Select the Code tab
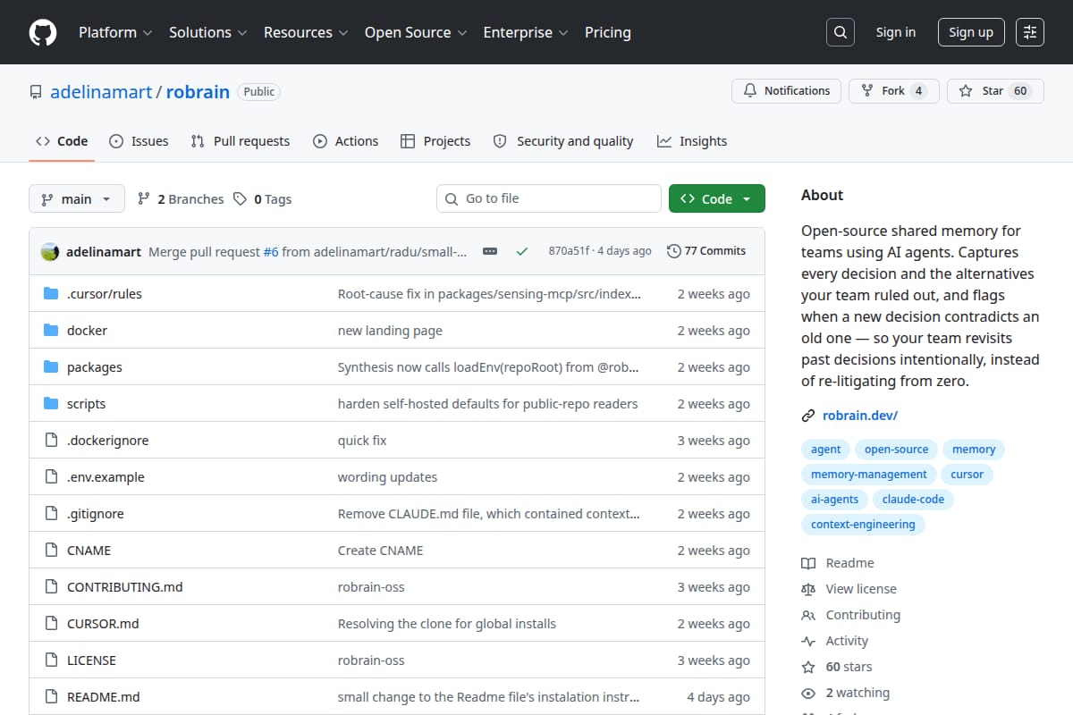 coord(62,141)
